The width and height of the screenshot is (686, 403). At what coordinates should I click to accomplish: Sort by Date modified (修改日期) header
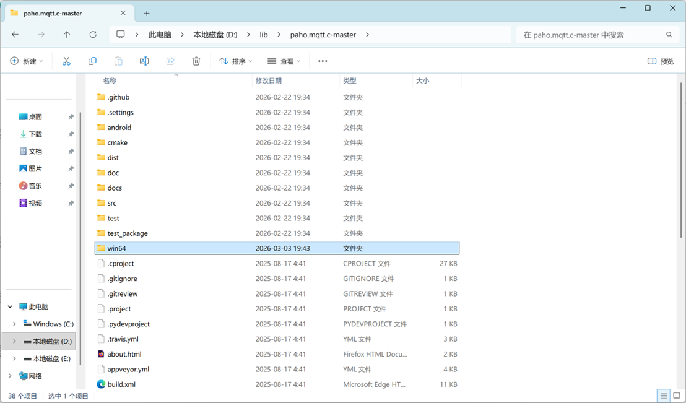point(269,80)
